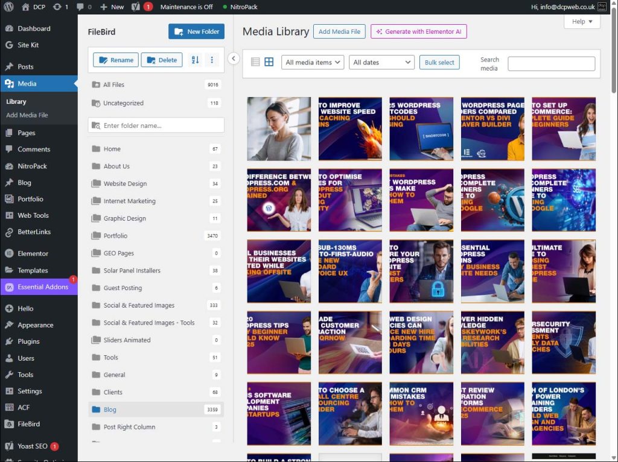Open the All dates filter dropdown
618x462 pixels.
[x=381, y=62]
